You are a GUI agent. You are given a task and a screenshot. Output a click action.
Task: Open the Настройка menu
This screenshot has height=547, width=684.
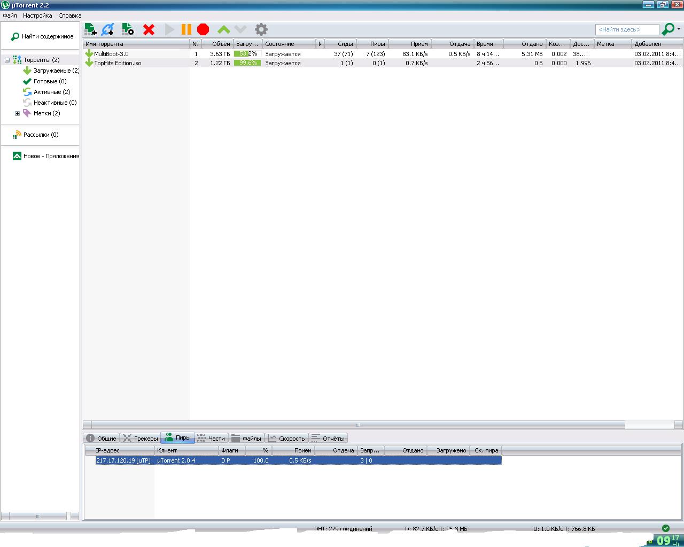pos(37,15)
